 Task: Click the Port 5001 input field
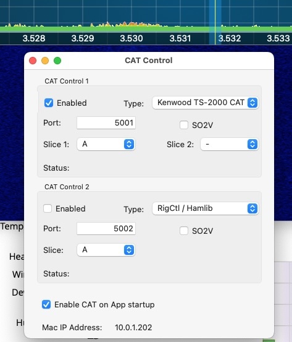pos(106,123)
